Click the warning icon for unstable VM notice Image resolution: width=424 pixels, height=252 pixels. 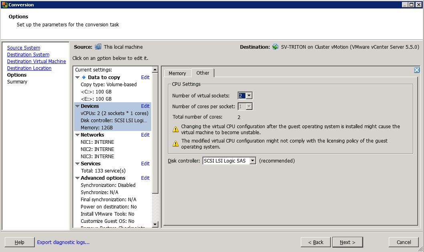tap(176, 129)
